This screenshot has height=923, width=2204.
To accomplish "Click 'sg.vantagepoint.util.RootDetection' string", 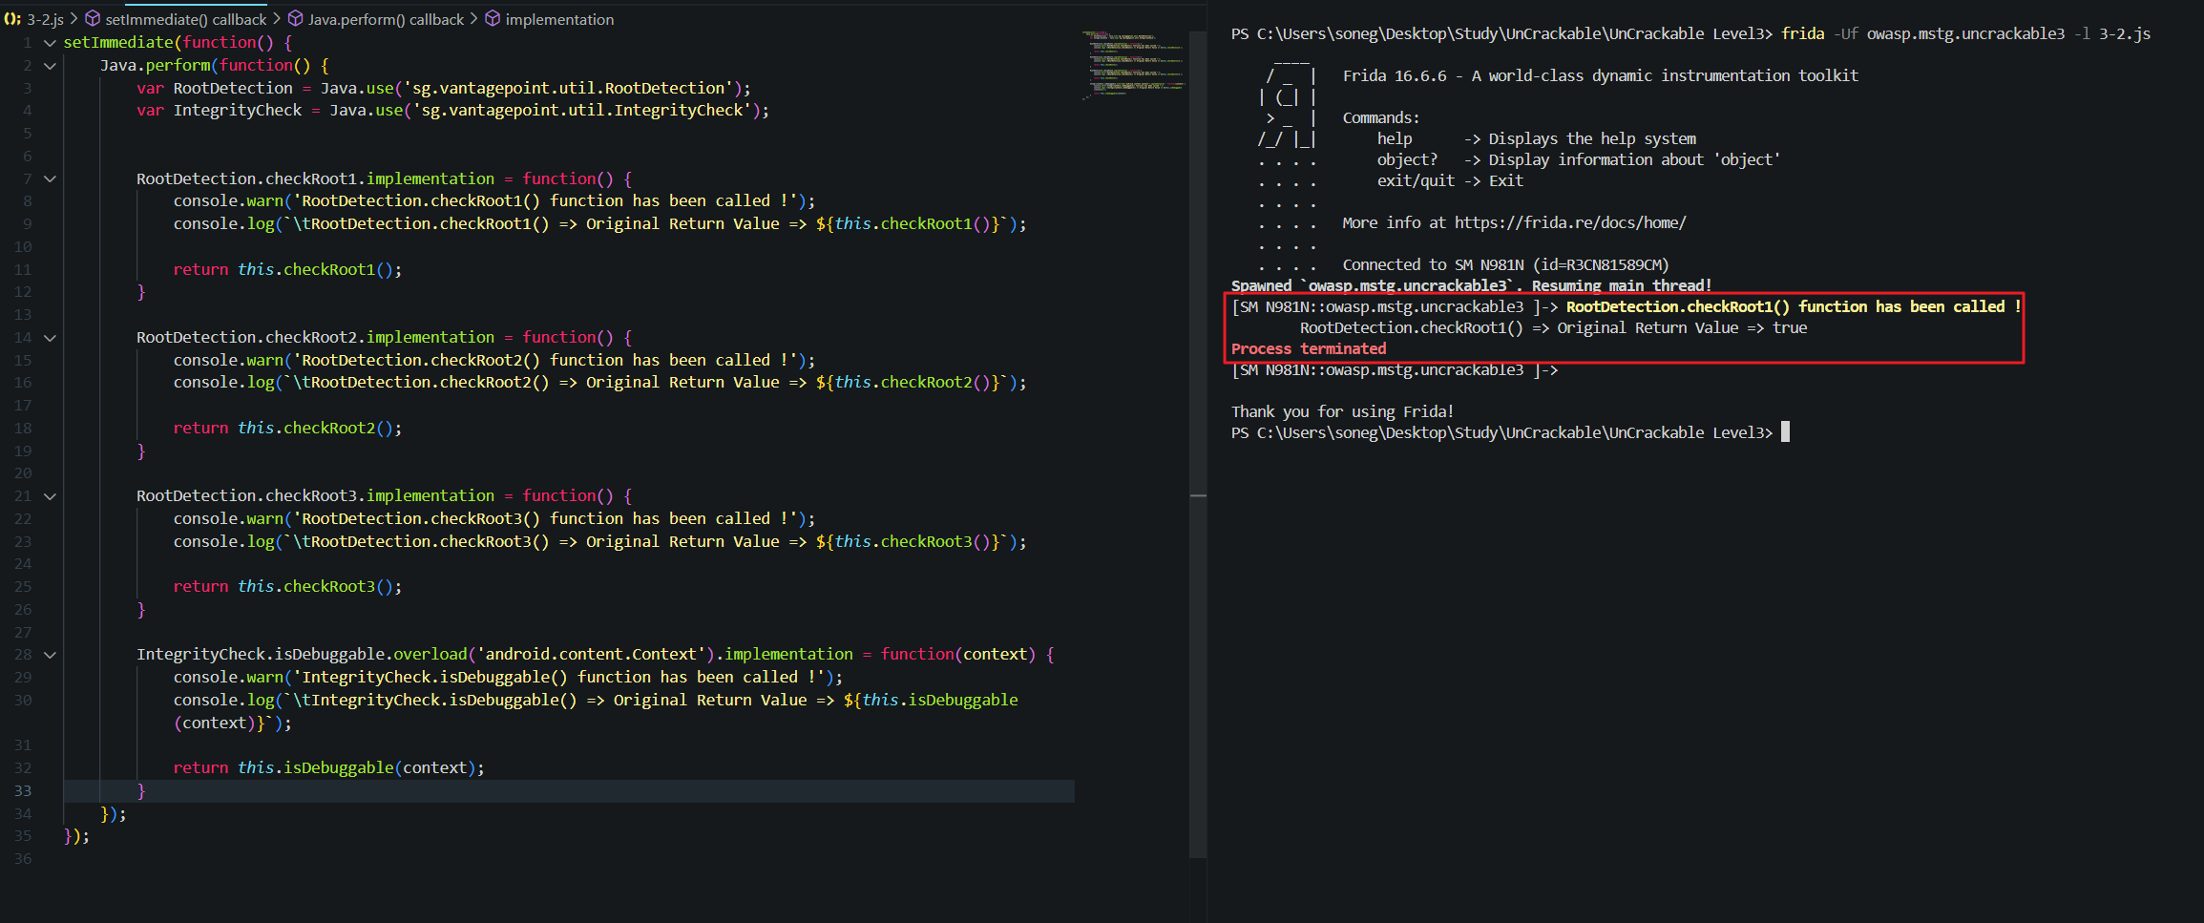I will [x=569, y=88].
